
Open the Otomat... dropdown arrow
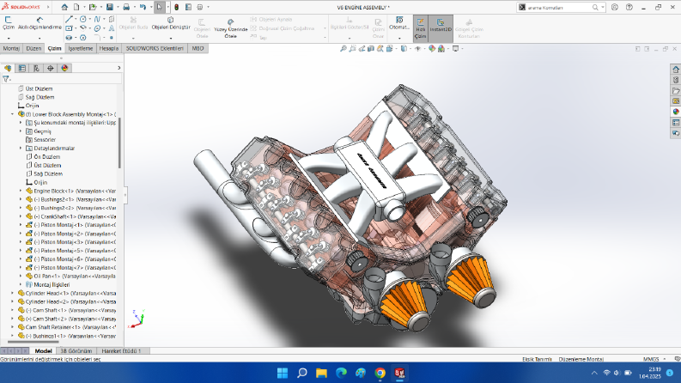pos(399,38)
